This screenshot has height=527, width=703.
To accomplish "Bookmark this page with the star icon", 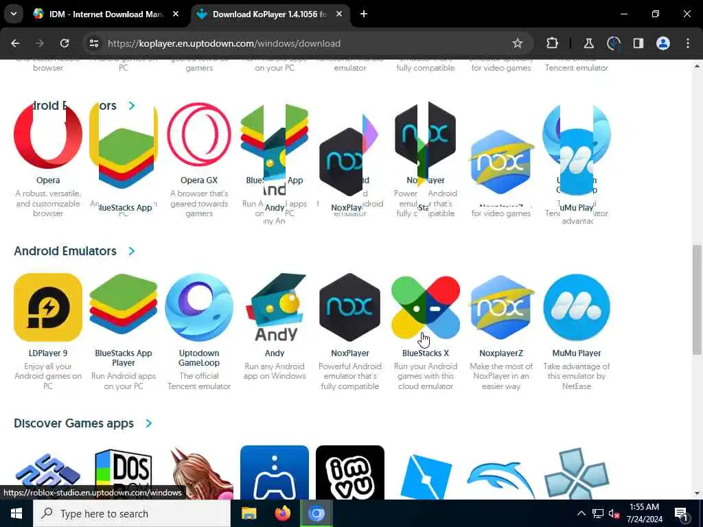I will coord(518,43).
